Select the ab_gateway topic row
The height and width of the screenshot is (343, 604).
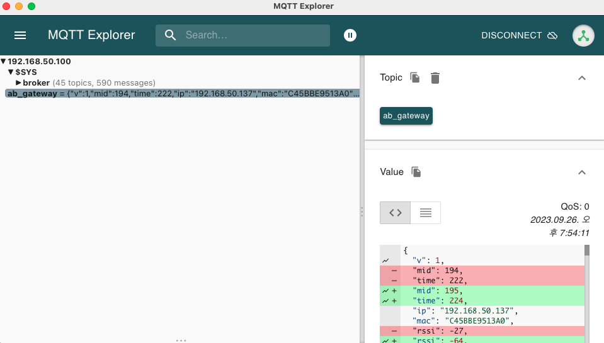tap(183, 94)
